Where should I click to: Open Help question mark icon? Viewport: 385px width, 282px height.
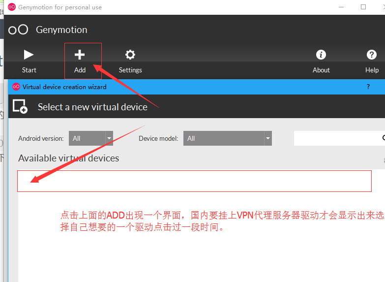372,55
